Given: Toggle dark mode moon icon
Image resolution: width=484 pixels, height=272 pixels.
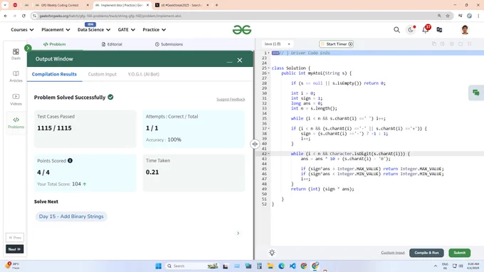Looking at the screenshot, I should 411,30.
